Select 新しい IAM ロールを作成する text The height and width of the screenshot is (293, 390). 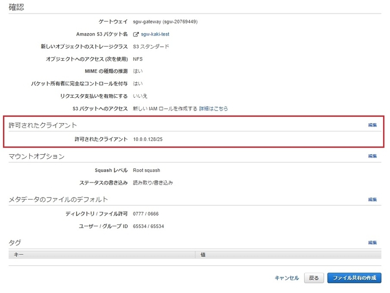[165, 109]
